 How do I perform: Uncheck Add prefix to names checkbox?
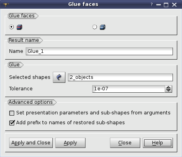coord(12,123)
